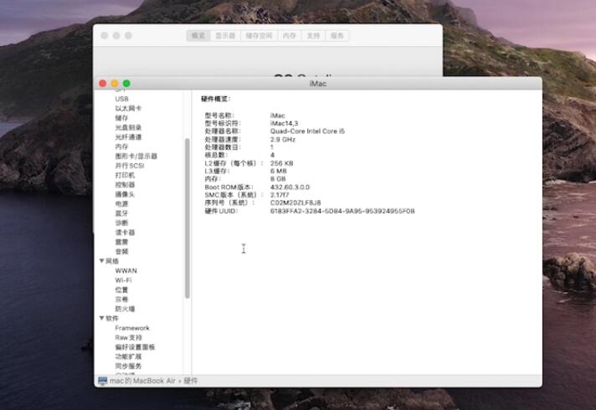Select USB in the hardware sidebar
Image resolution: width=596 pixels, height=410 pixels.
(121, 99)
